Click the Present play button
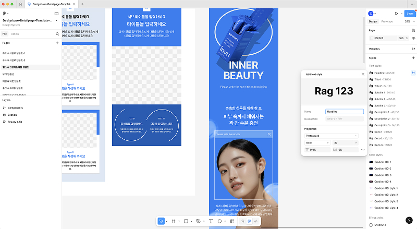 [396, 14]
